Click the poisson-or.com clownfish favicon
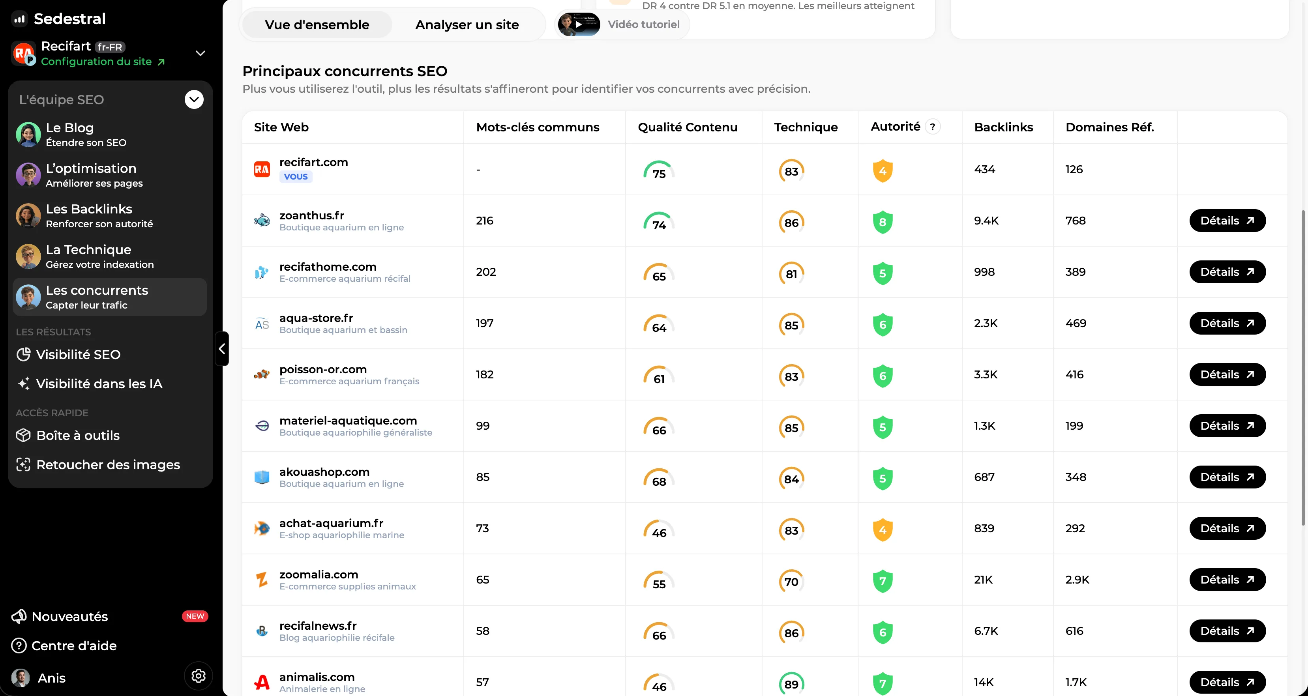This screenshot has width=1308, height=696. click(x=262, y=375)
